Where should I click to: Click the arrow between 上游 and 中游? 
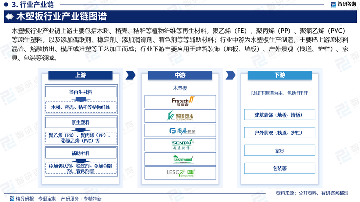131,75
